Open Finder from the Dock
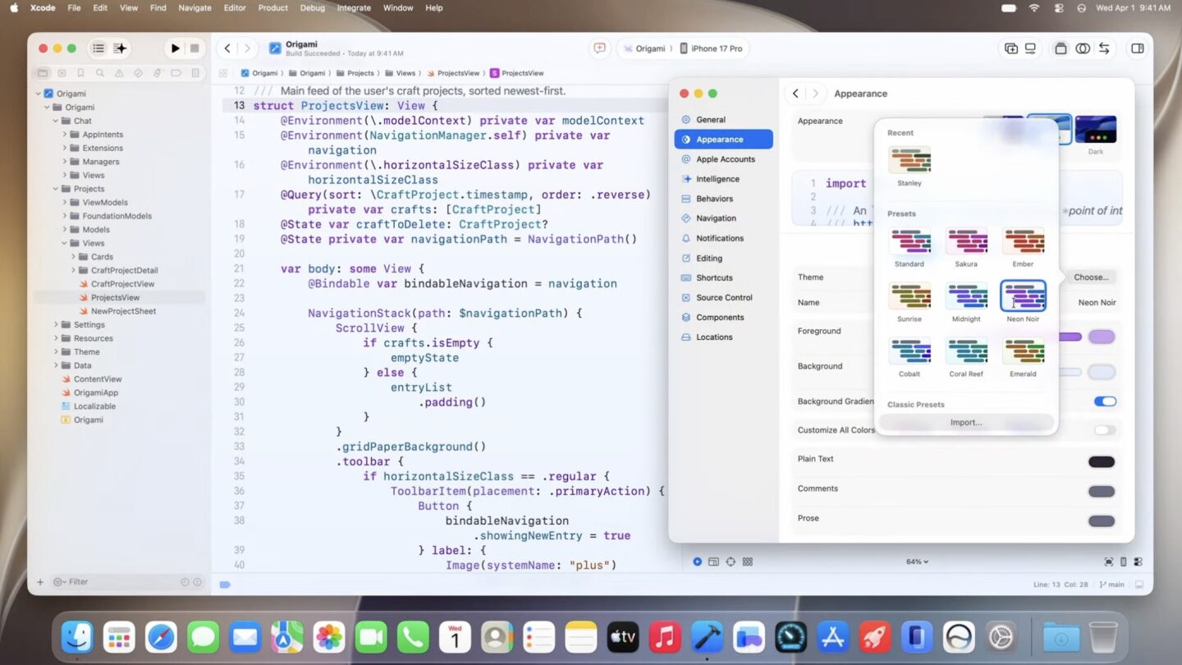 coord(78,637)
